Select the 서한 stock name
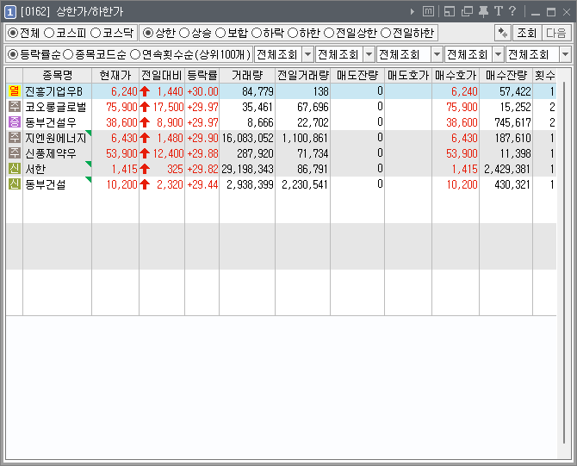 (x=35, y=169)
